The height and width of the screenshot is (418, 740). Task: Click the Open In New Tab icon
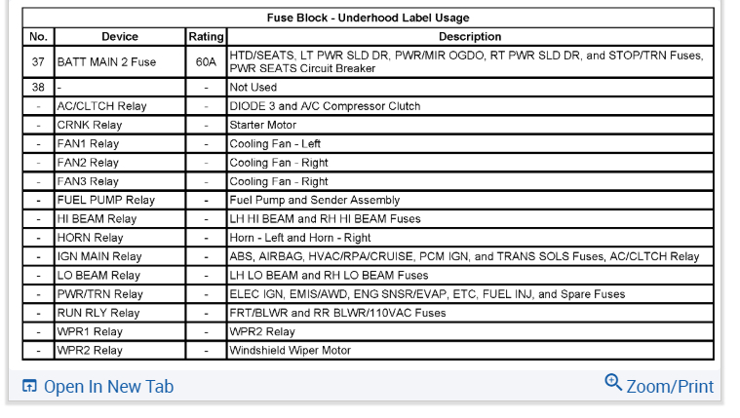pos(29,387)
